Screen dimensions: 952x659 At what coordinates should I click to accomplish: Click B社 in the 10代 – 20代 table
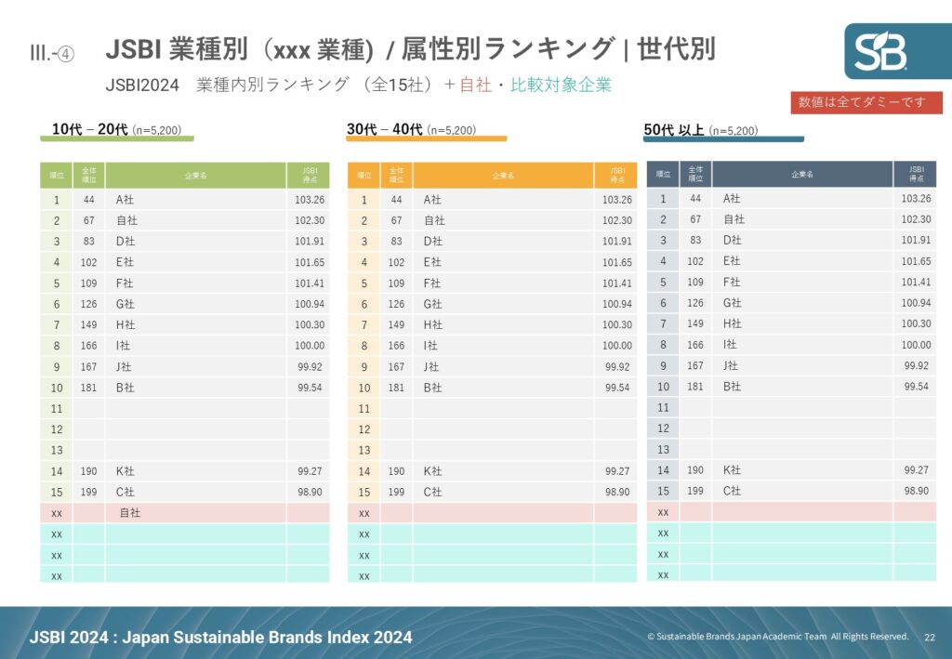pyautogui.click(x=126, y=388)
